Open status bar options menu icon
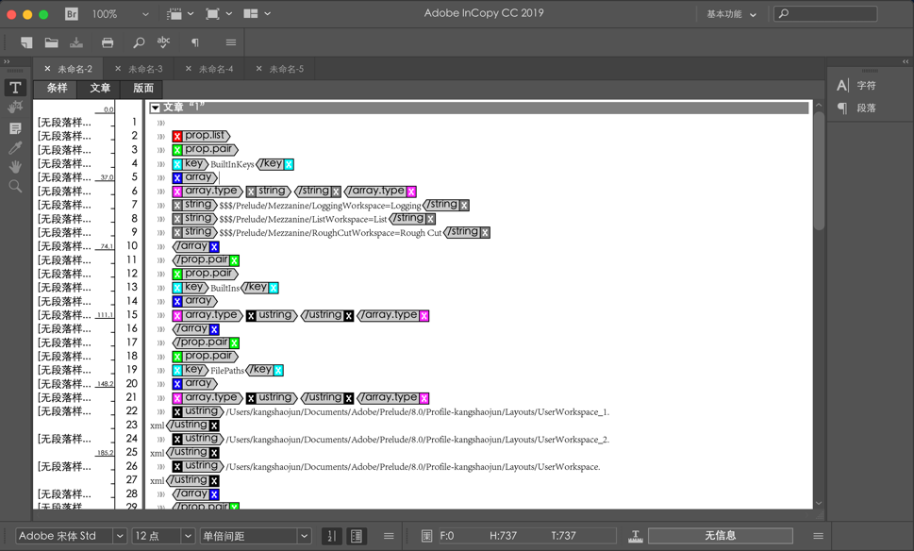This screenshot has width=914, height=551. click(819, 536)
